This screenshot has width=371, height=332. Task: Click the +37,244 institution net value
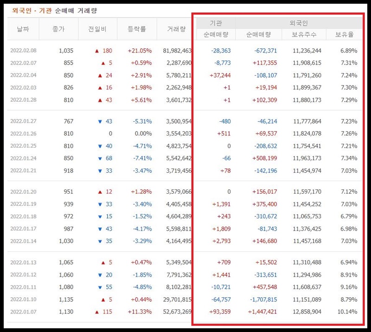pos(220,75)
